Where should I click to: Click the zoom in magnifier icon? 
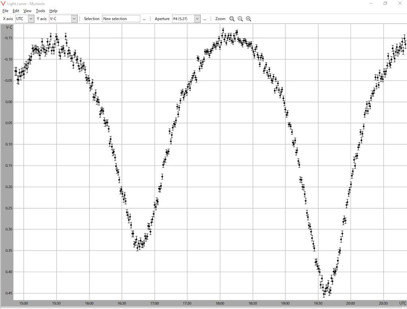248,19
